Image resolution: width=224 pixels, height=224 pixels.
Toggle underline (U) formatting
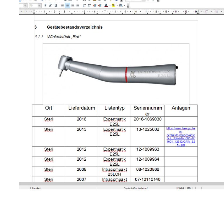tap(56, 6)
